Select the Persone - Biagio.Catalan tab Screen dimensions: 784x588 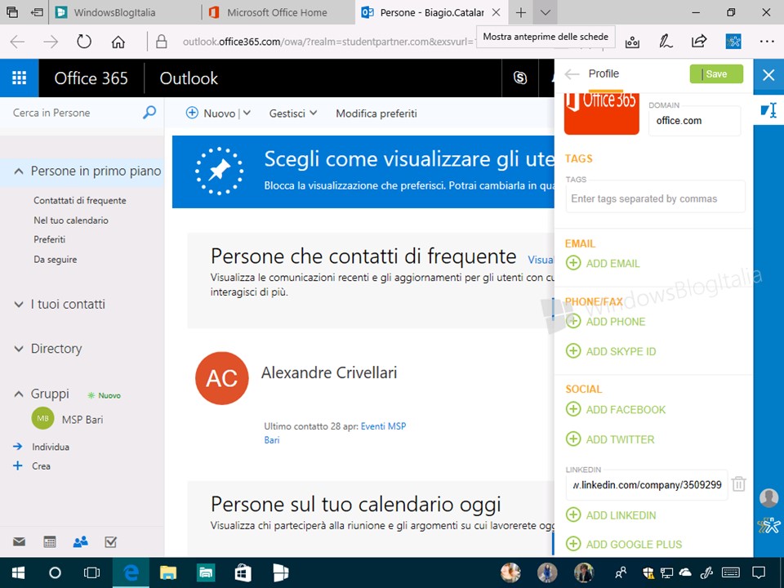point(431,12)
